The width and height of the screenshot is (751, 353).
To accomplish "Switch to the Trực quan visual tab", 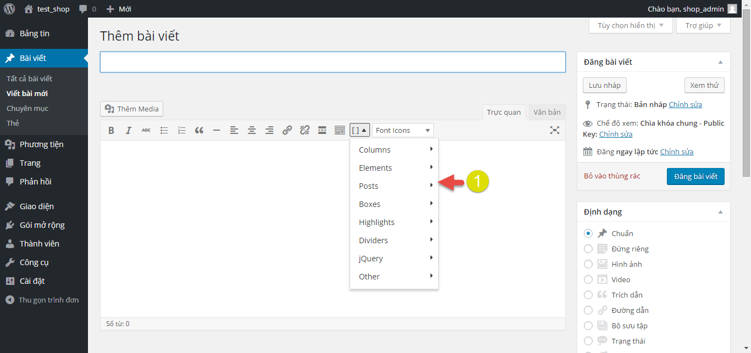I will pos(504,112).
